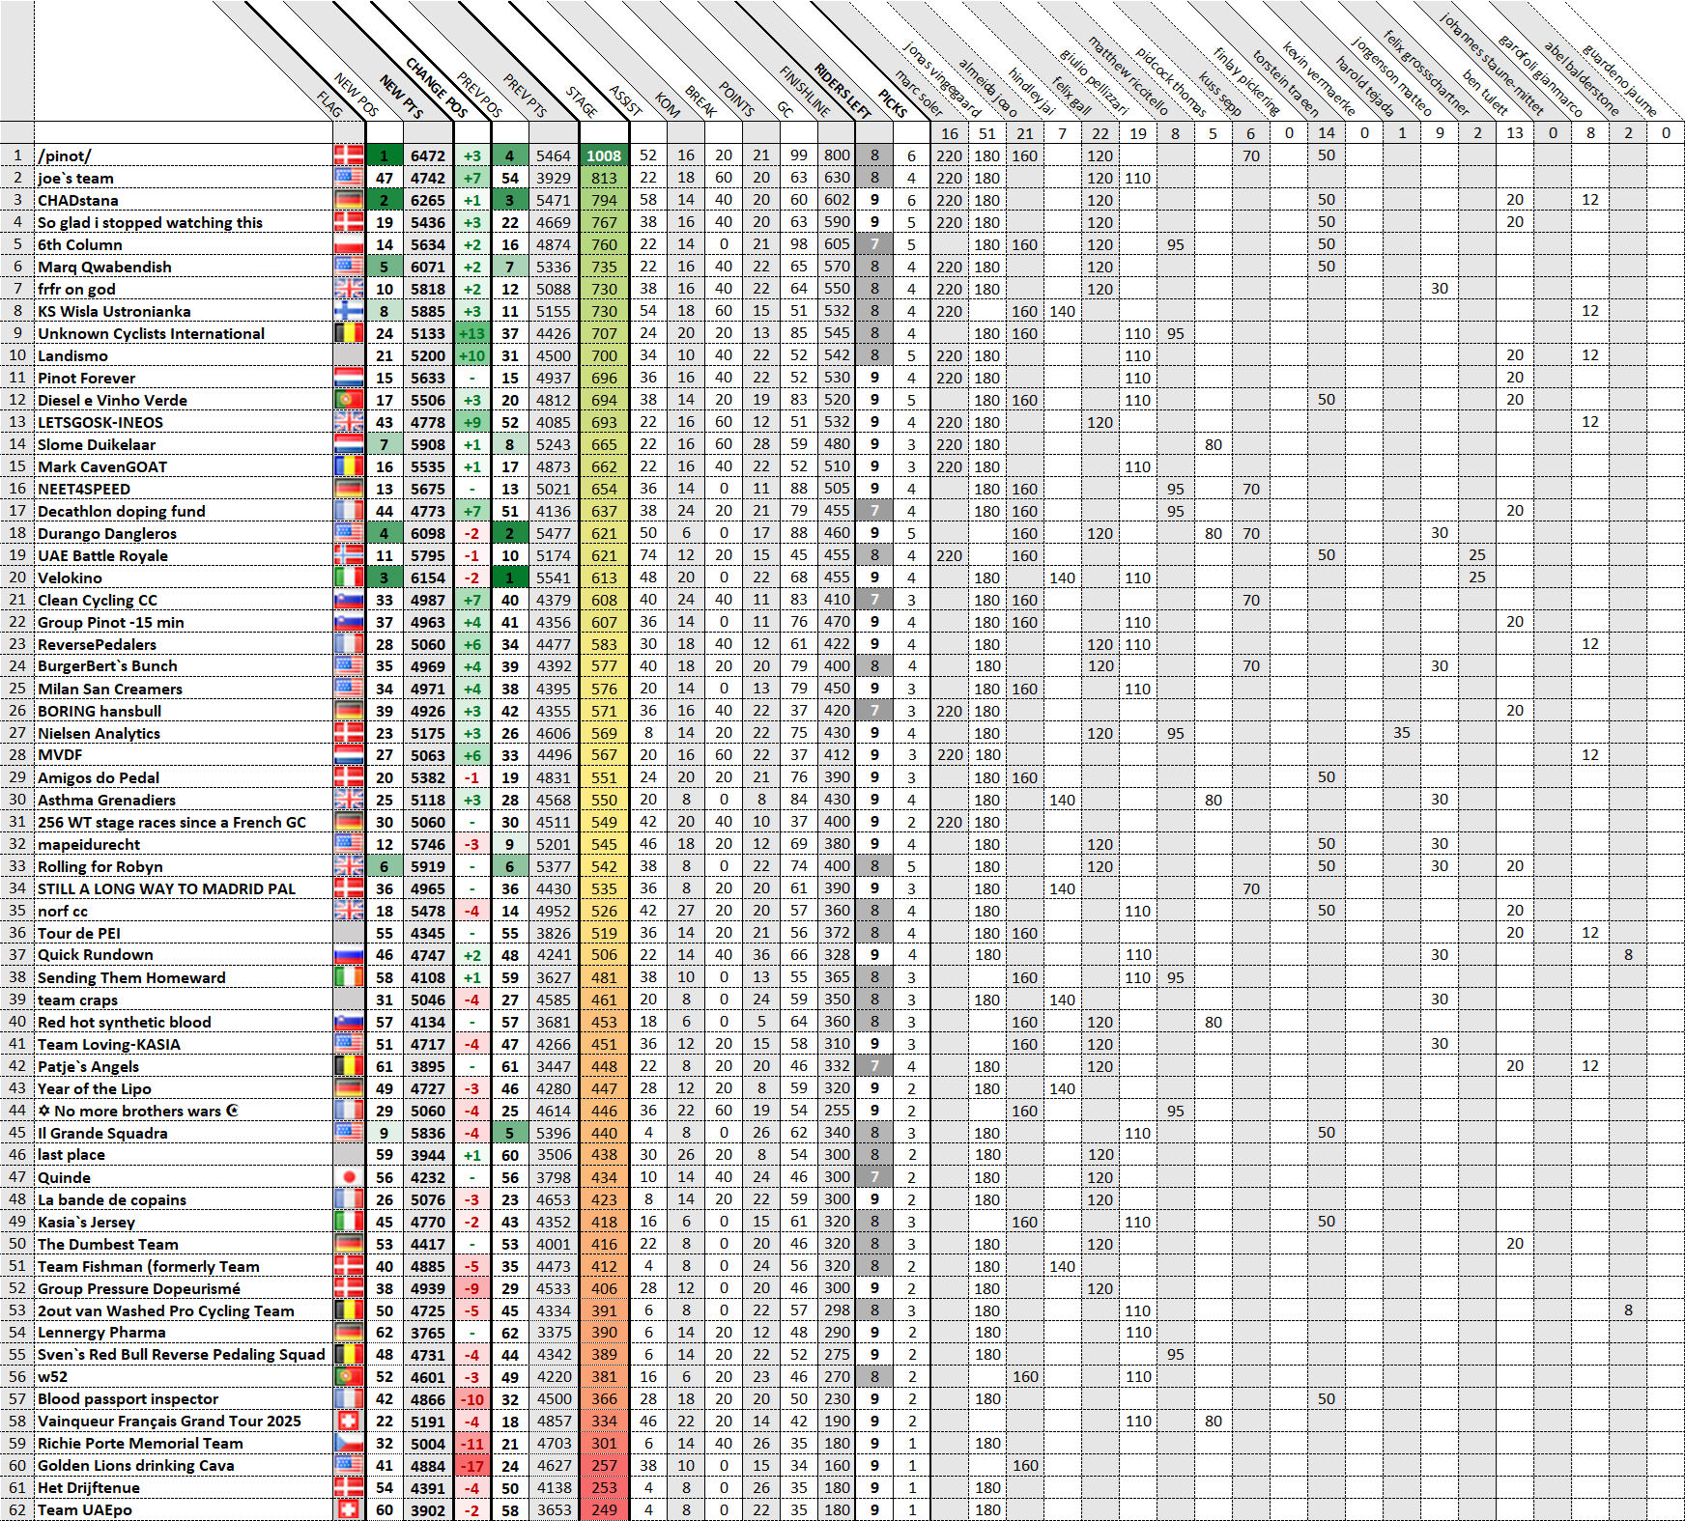Select the new points value '6472'
This screenshot has width=1685, height=1521.
pos(428,155)
